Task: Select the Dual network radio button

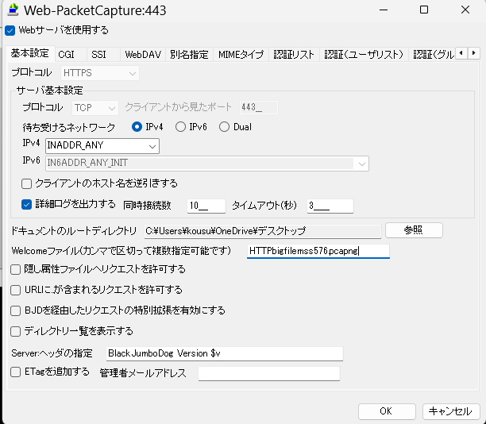Action: 224,127
